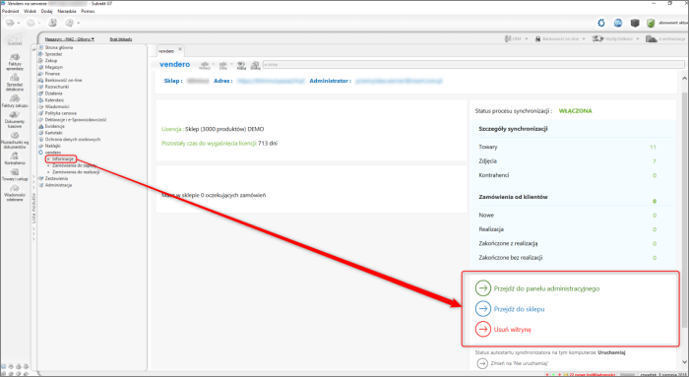Click the first icon in main top toolbar
The image size is (689, 377).
(x=10, y=23)
